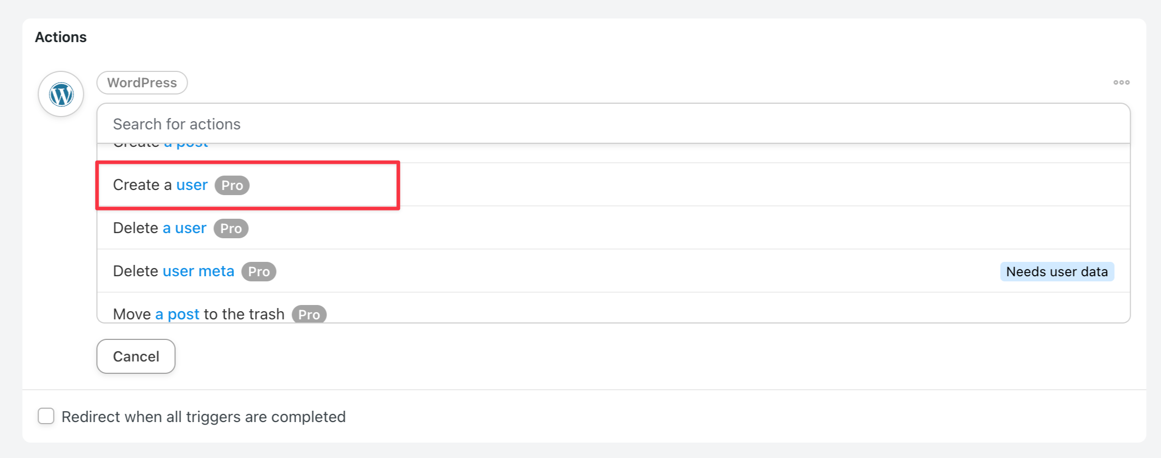Click the WordPress logo icon
This screenshot has width=1161, height=458.
(61, 94)
